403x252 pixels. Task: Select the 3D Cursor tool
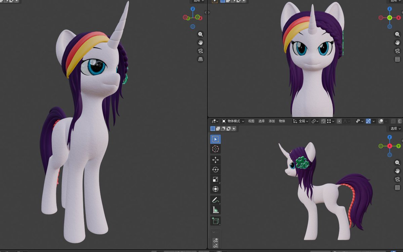point(215,149)
